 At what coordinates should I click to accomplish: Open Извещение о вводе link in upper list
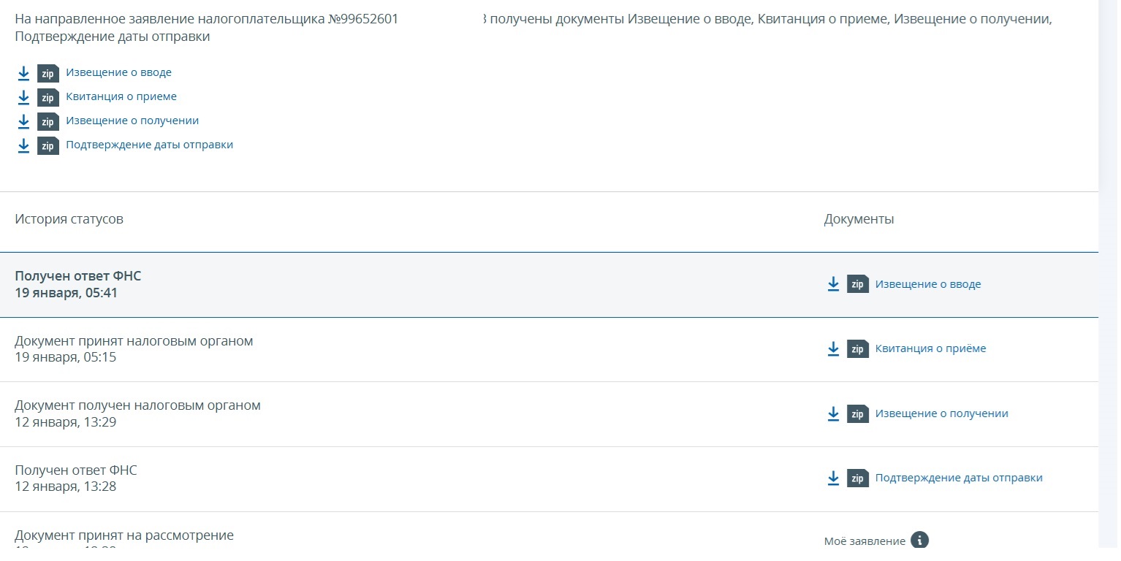pos(118,72)
